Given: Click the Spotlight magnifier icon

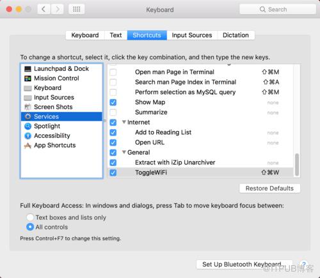Looking at the screenshot, I should click(28, 126).
